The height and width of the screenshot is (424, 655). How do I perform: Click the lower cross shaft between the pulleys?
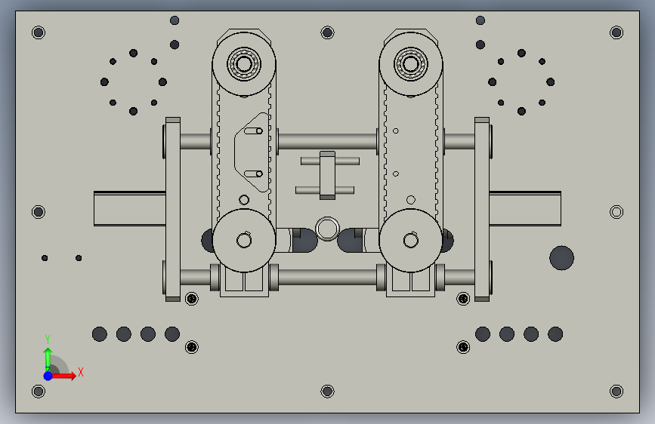pos(328,277)
